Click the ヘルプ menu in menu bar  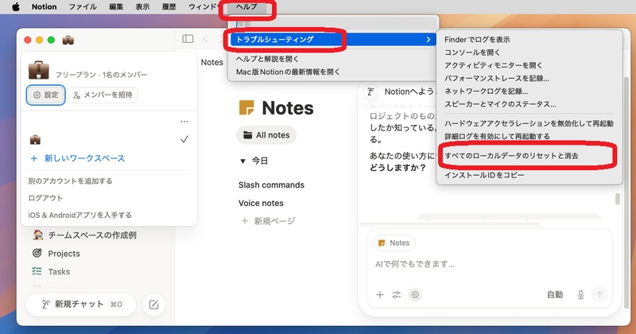246,6
